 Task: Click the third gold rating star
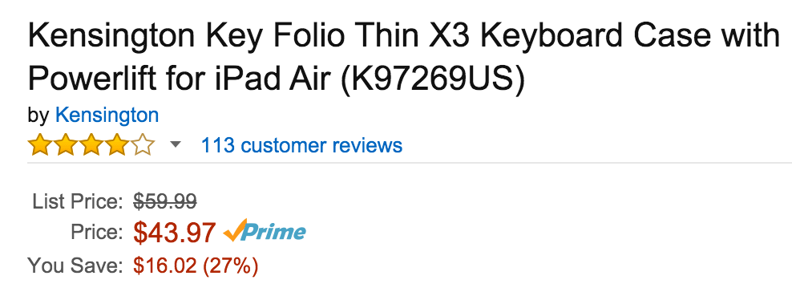[91, 145]
